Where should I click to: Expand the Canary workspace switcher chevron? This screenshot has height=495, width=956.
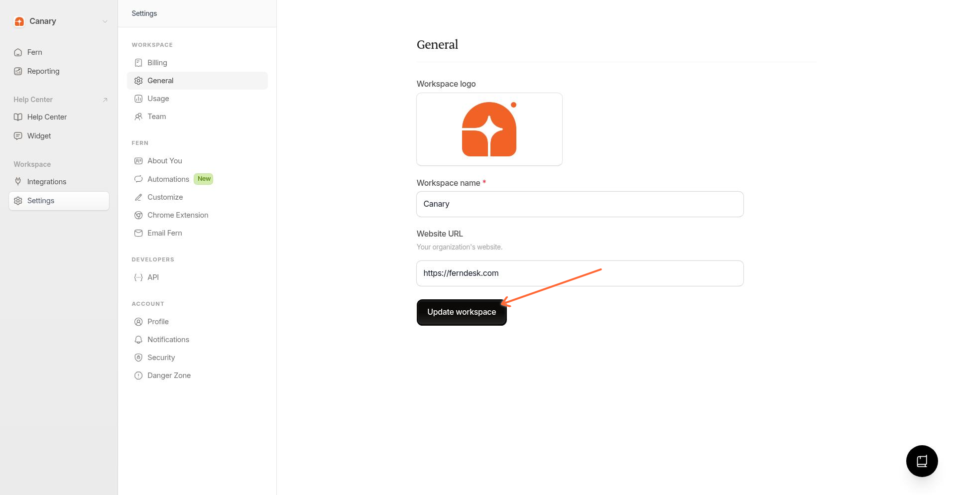(105, 21)
